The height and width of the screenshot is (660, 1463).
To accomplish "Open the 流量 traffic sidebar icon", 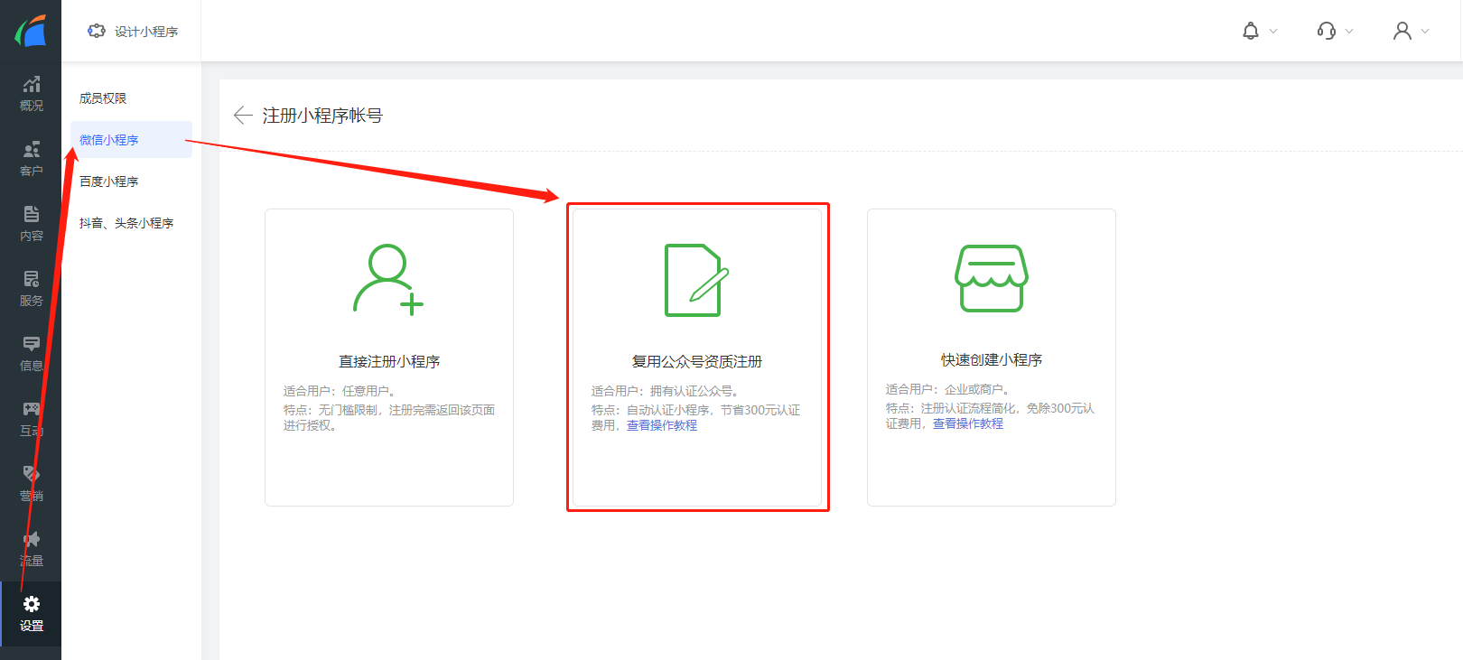I will [x=31, y=549].
